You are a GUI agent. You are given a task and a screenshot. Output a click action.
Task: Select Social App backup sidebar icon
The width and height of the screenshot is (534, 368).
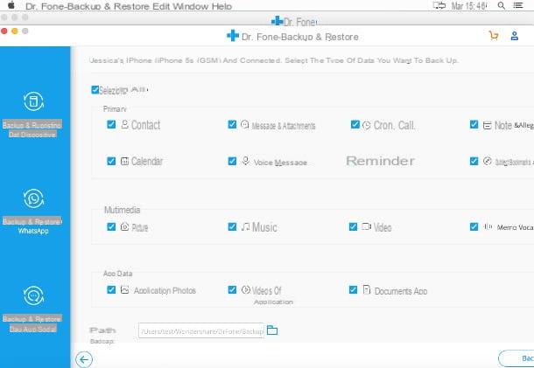click(x=33, y=295)
